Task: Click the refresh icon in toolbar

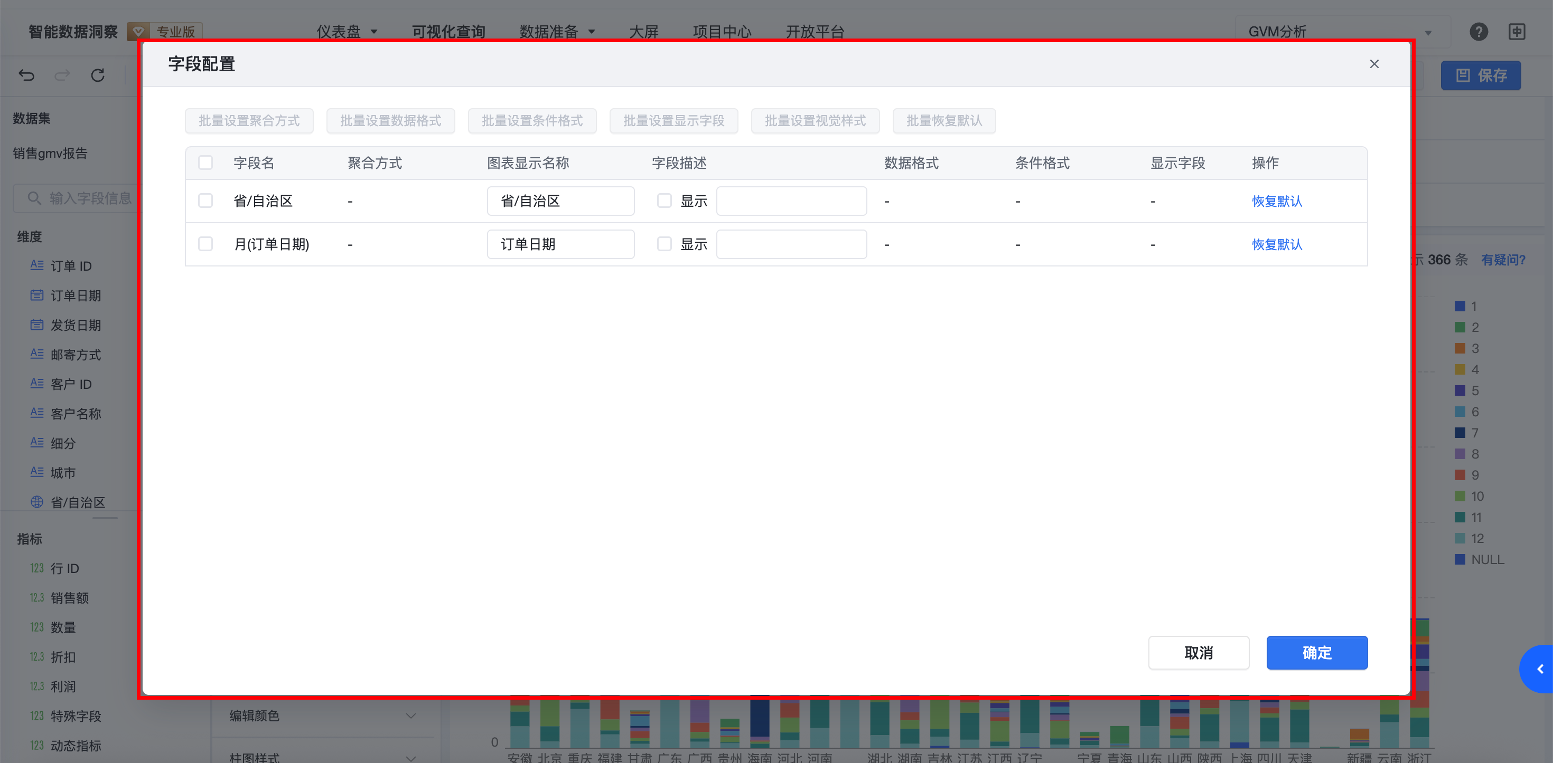Action: (98, 75)
